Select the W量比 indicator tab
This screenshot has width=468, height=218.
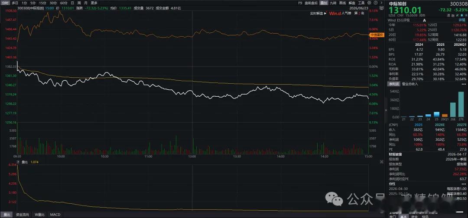(x=40, y=215)
